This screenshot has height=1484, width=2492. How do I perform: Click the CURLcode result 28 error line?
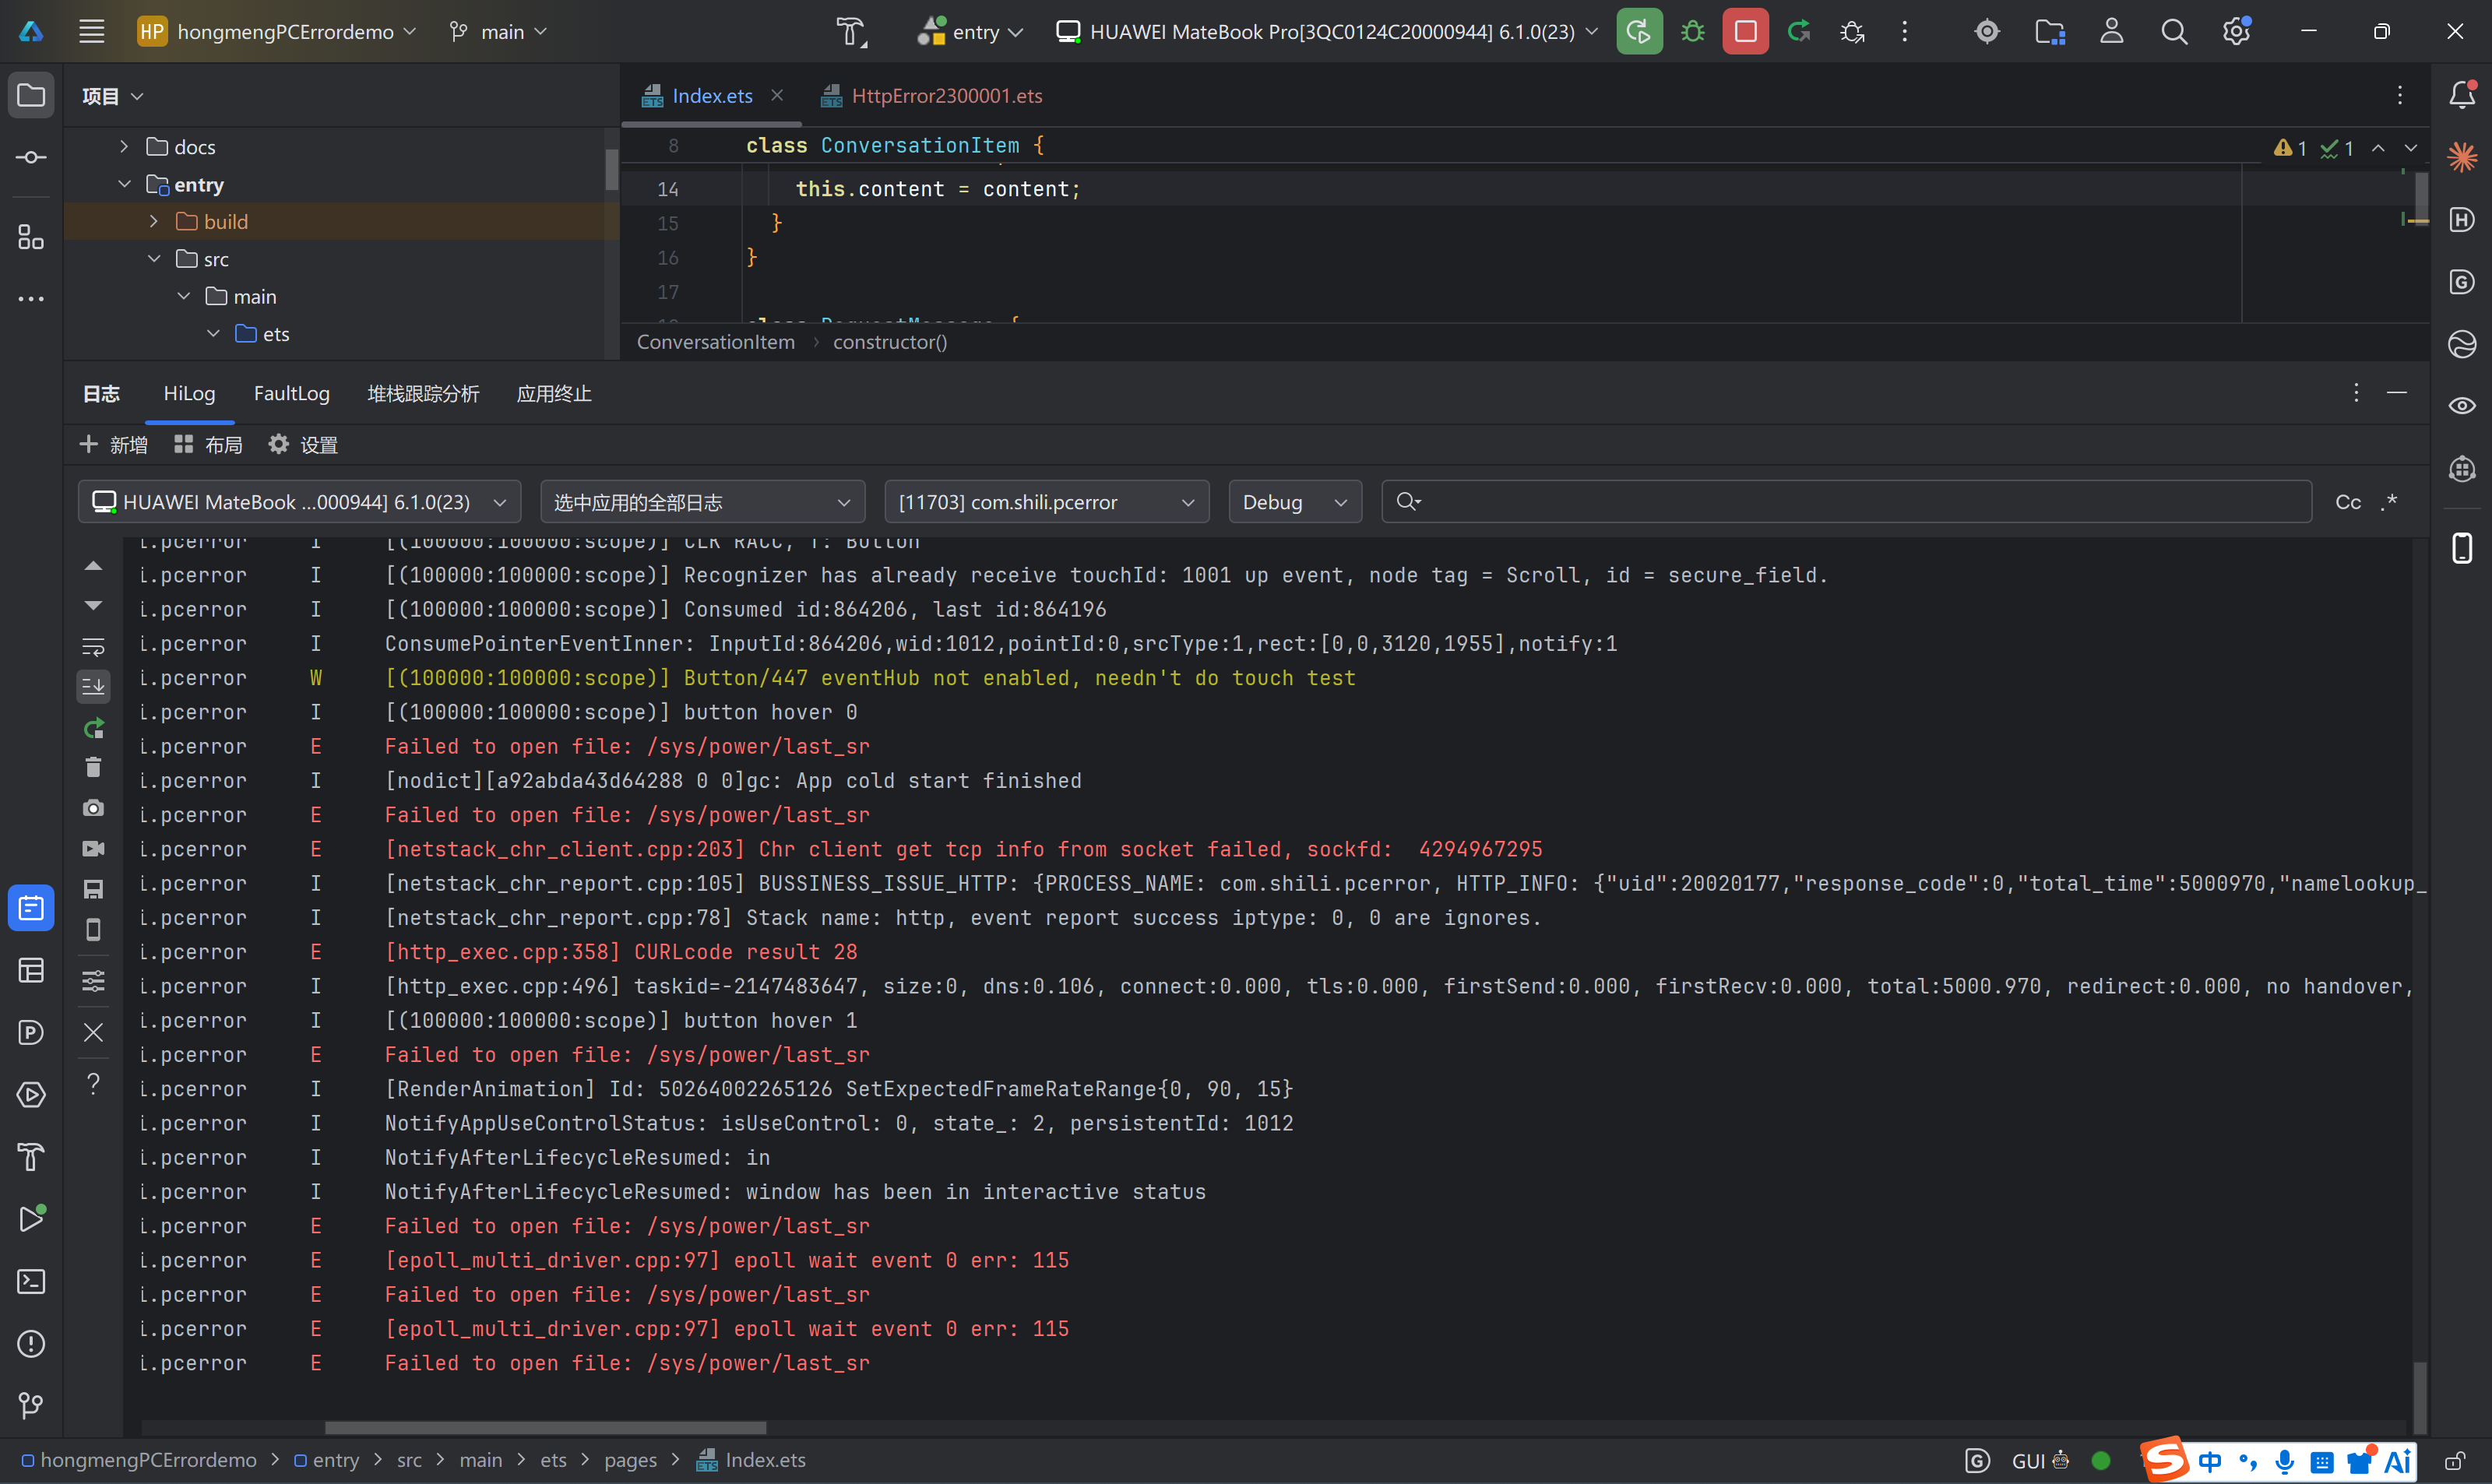pyautogui.click(x=621, y=952)
